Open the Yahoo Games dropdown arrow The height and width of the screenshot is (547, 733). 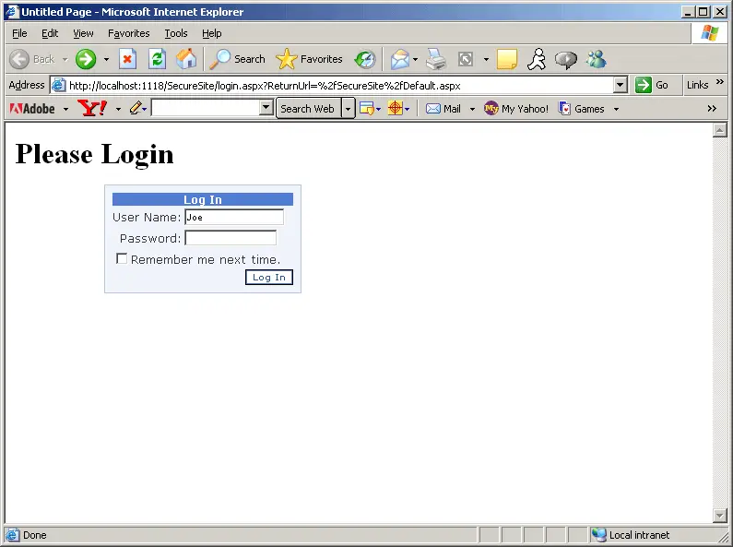[616, 109]
